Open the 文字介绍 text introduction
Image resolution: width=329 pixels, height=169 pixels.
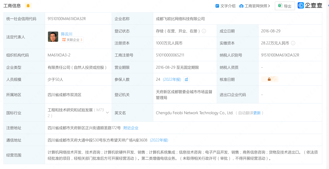[x=225, y=6]
